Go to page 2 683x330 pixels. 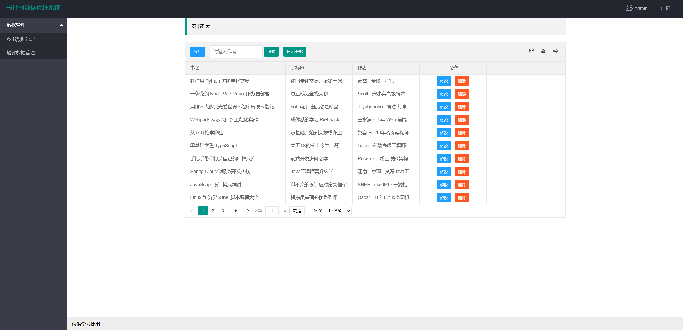(x=213, y=211)
